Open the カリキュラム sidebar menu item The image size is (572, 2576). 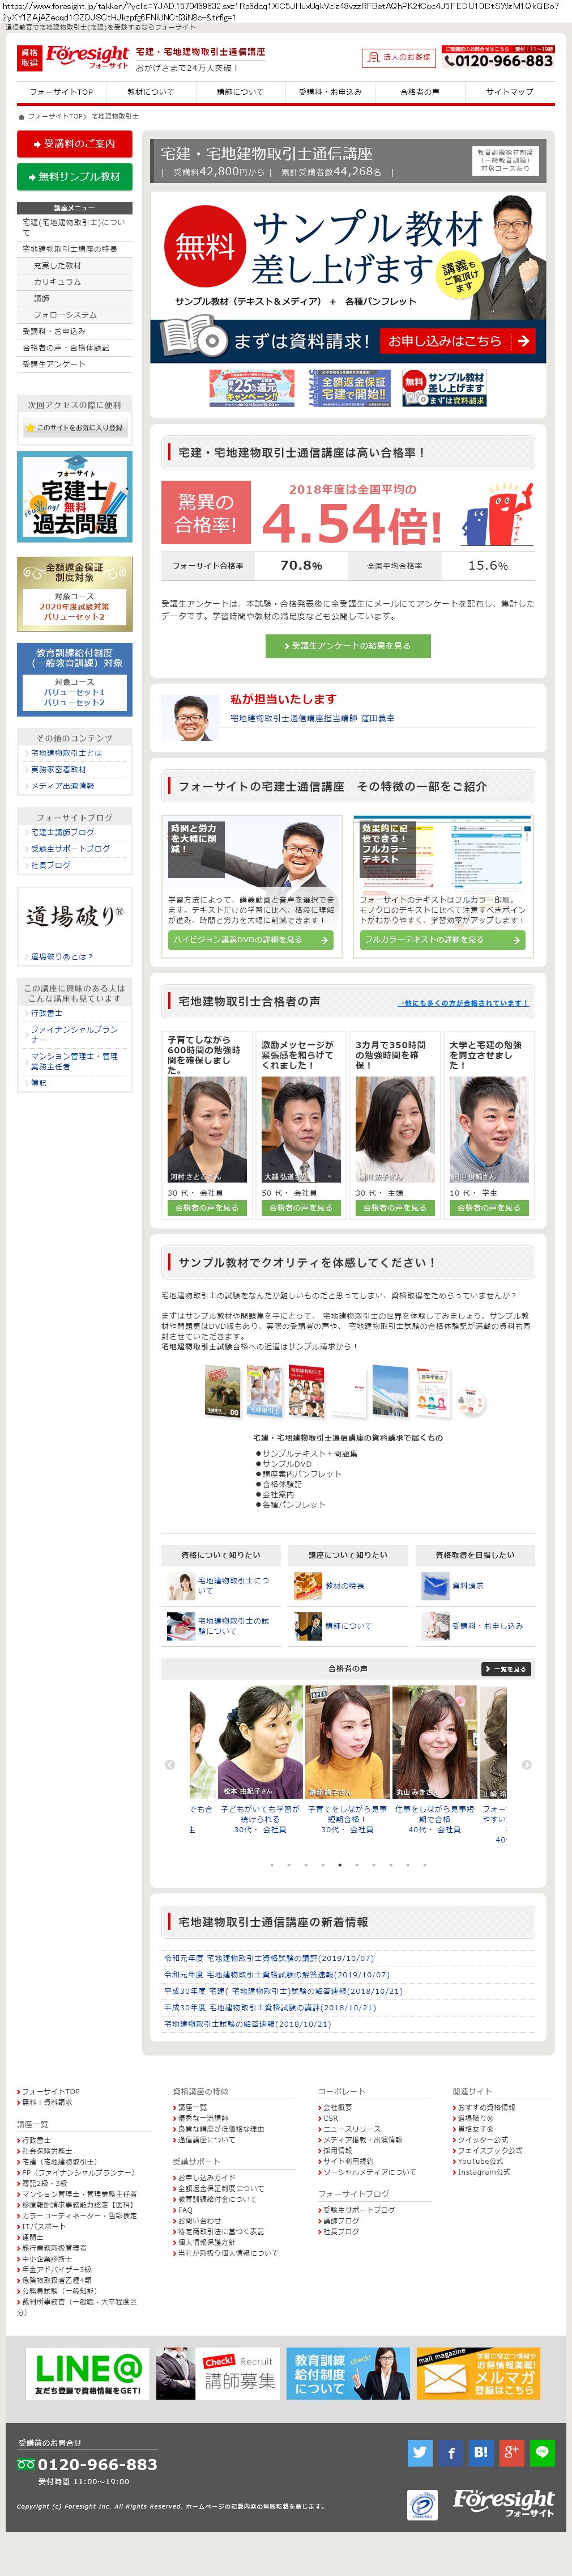coord(58,282)
